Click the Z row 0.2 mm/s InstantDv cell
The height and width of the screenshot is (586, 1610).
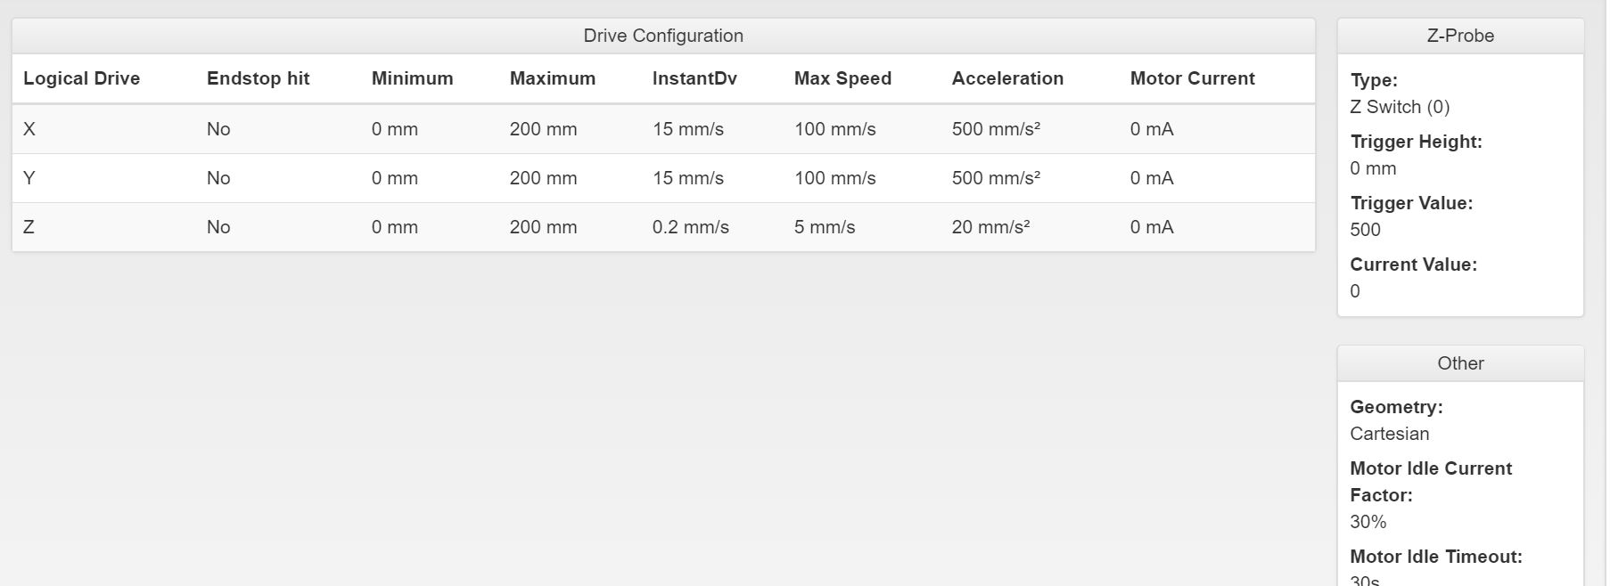tap(690, 227)
